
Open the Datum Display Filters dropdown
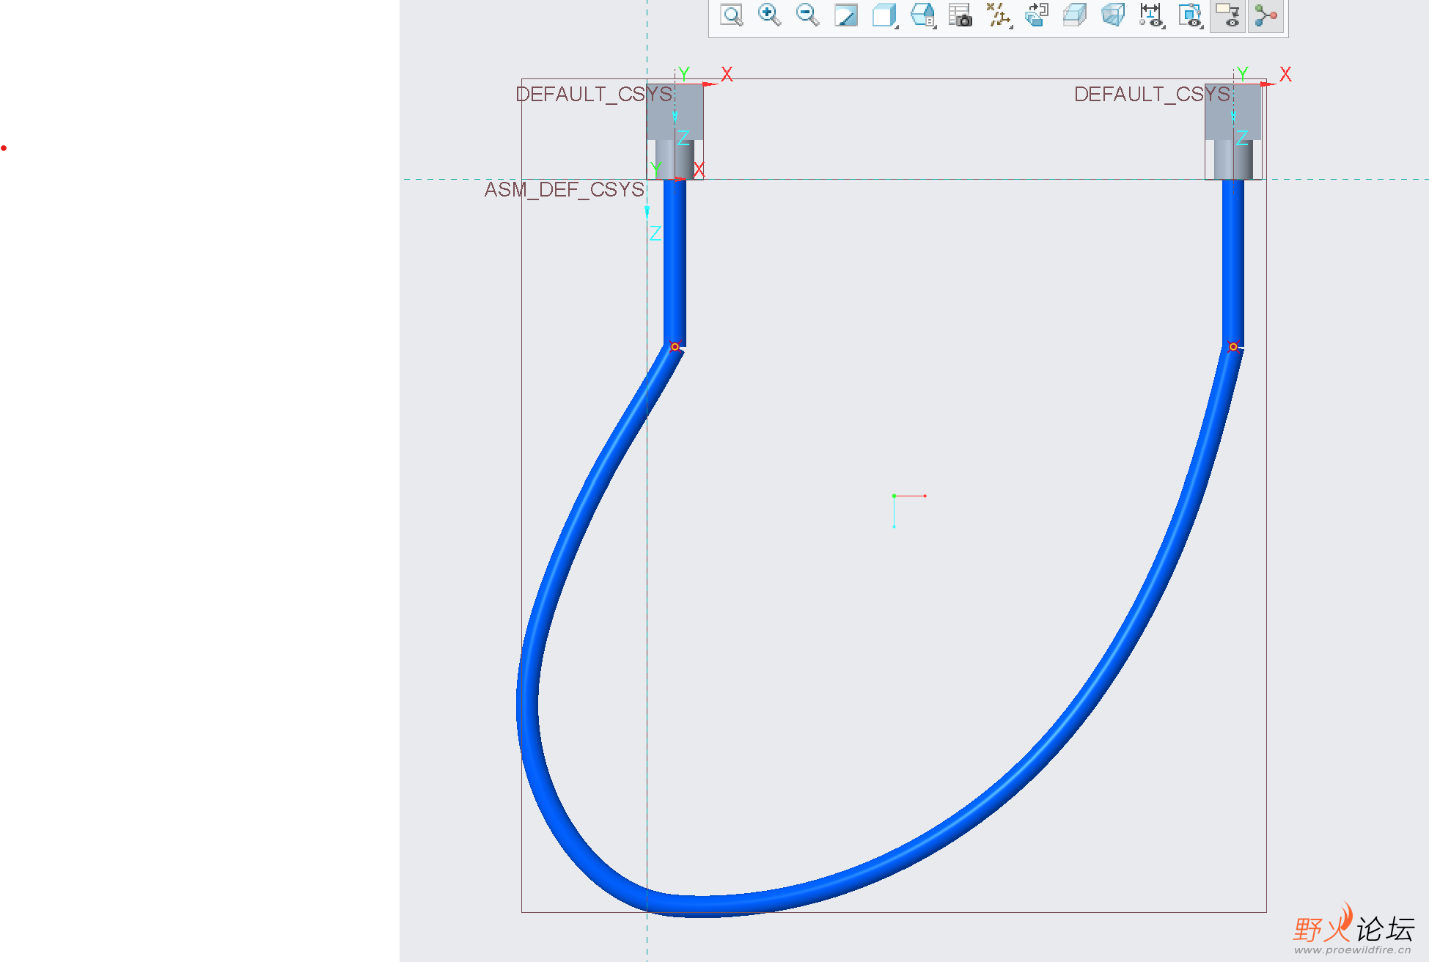[x=999, y=15]
